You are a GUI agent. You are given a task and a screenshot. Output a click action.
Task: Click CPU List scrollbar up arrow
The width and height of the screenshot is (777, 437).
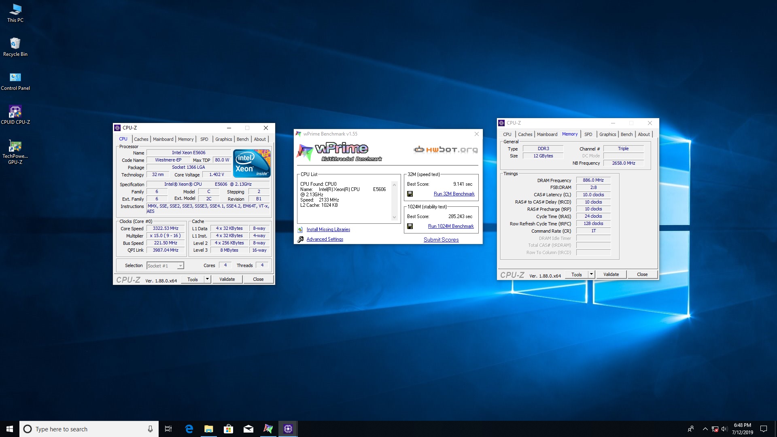(395, 185)
